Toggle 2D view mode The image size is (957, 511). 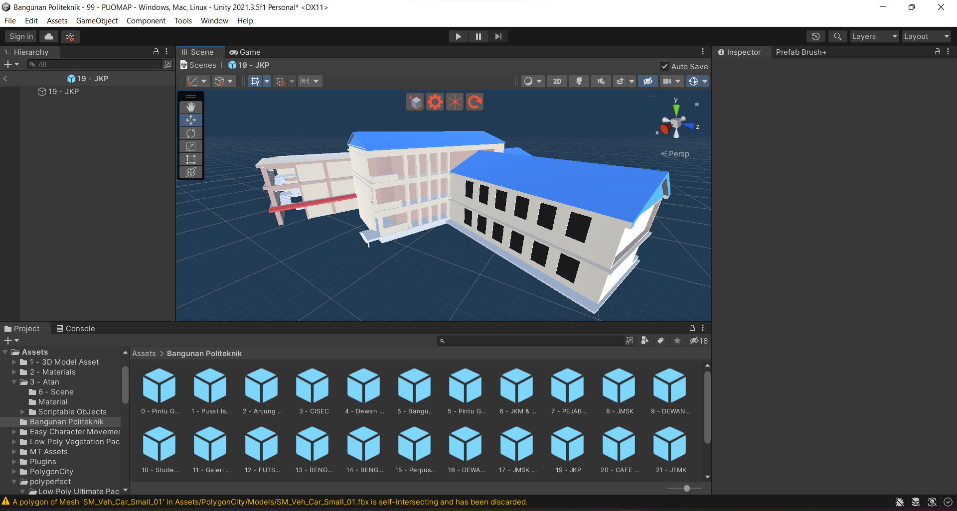557,81
